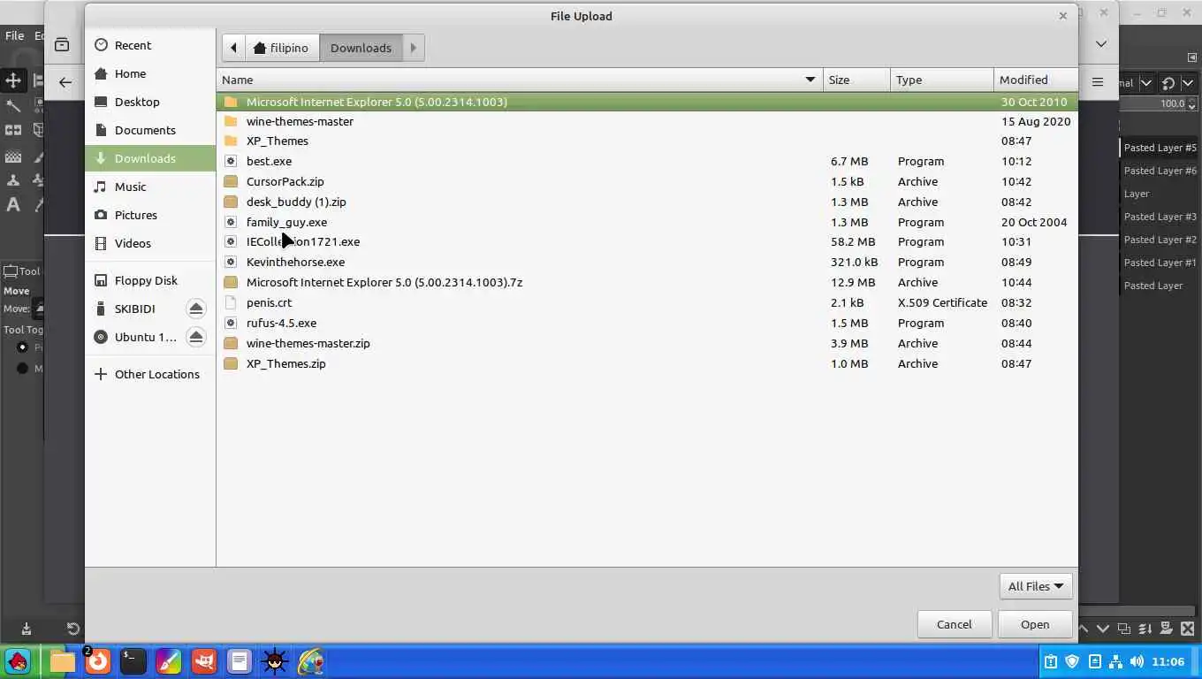
Task: Select the XP_Themes folder
Action: pos(647,141)
